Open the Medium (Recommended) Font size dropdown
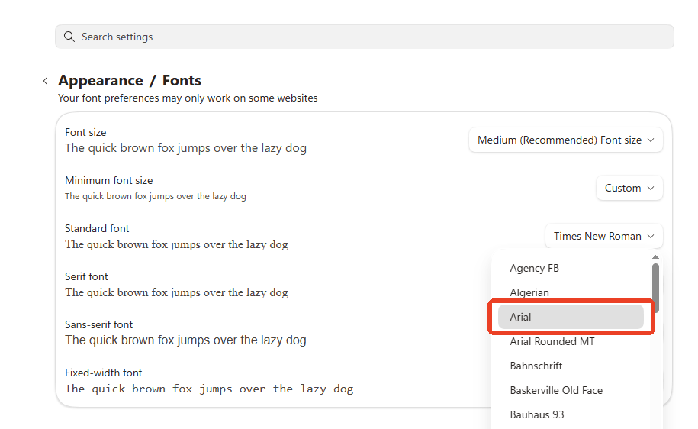 tap(565, 140)
